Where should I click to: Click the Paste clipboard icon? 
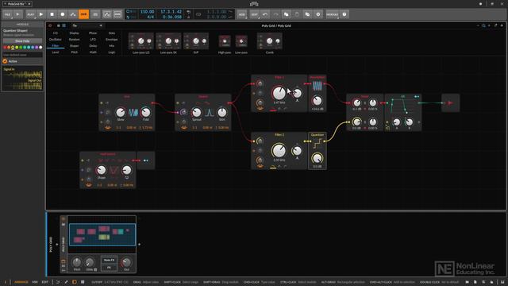pyautogui.click(x=297, y=14)
